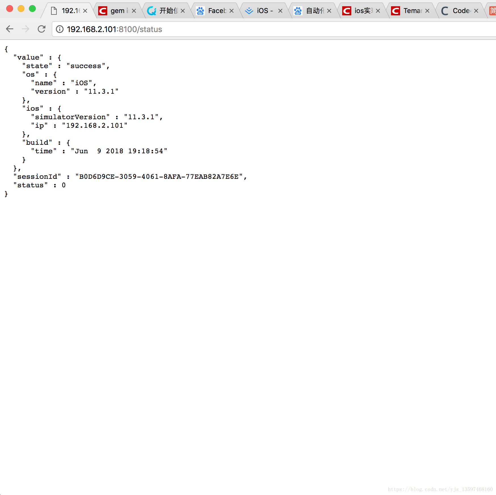Click the "simulatorVersion" key
The height and width of the screenshot is (495, 496).
(x=70, y=117)
